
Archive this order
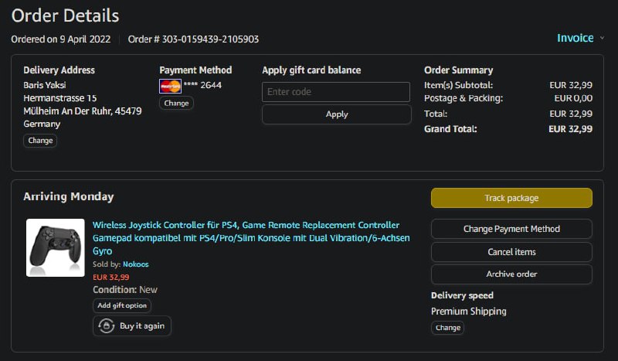[511, 274]
